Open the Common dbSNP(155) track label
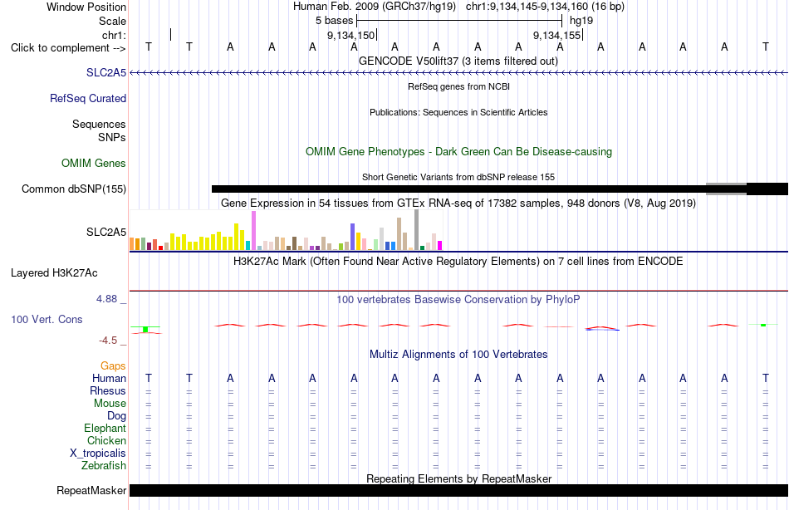789x510 pixels. (x=73, y=189)
